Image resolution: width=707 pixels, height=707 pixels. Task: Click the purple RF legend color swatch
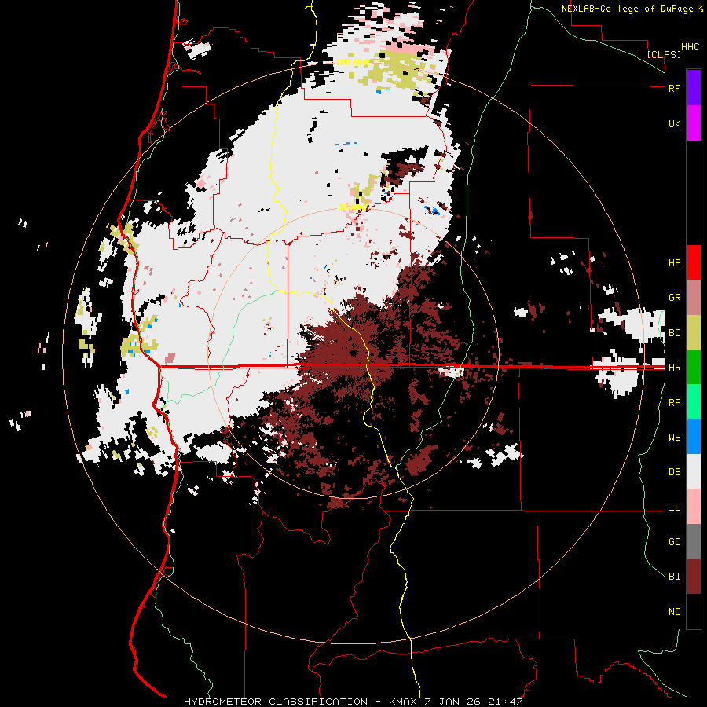(694, 87)
